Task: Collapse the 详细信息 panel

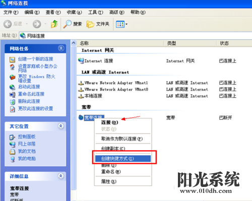Action: (x=61, y=176)
